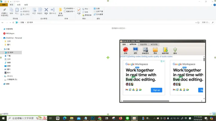Screen dimensions: 216x121
Task: Switch to oCam Audio Recording tab
Action: click(x=154, y=45)
